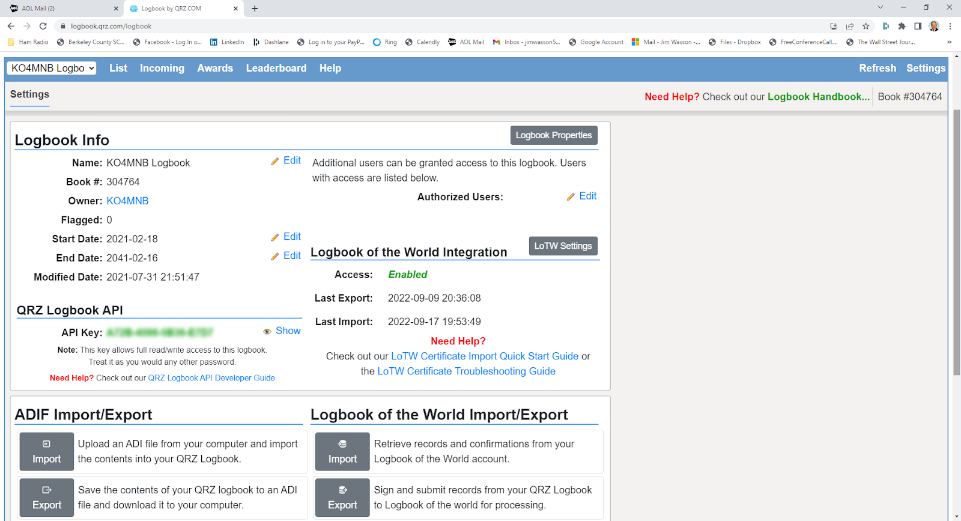Click the Book #304764 label
Viewport: 961px width, 521px height.
[910, 97]
